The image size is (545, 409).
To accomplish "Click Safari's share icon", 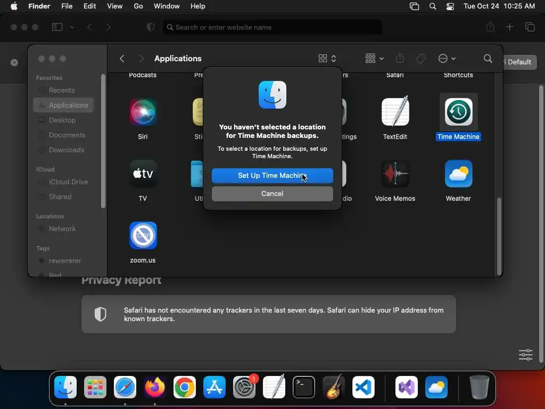I will coord(490,27).
